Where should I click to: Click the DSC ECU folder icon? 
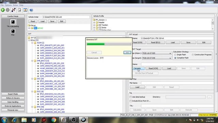tap(35, 79)
